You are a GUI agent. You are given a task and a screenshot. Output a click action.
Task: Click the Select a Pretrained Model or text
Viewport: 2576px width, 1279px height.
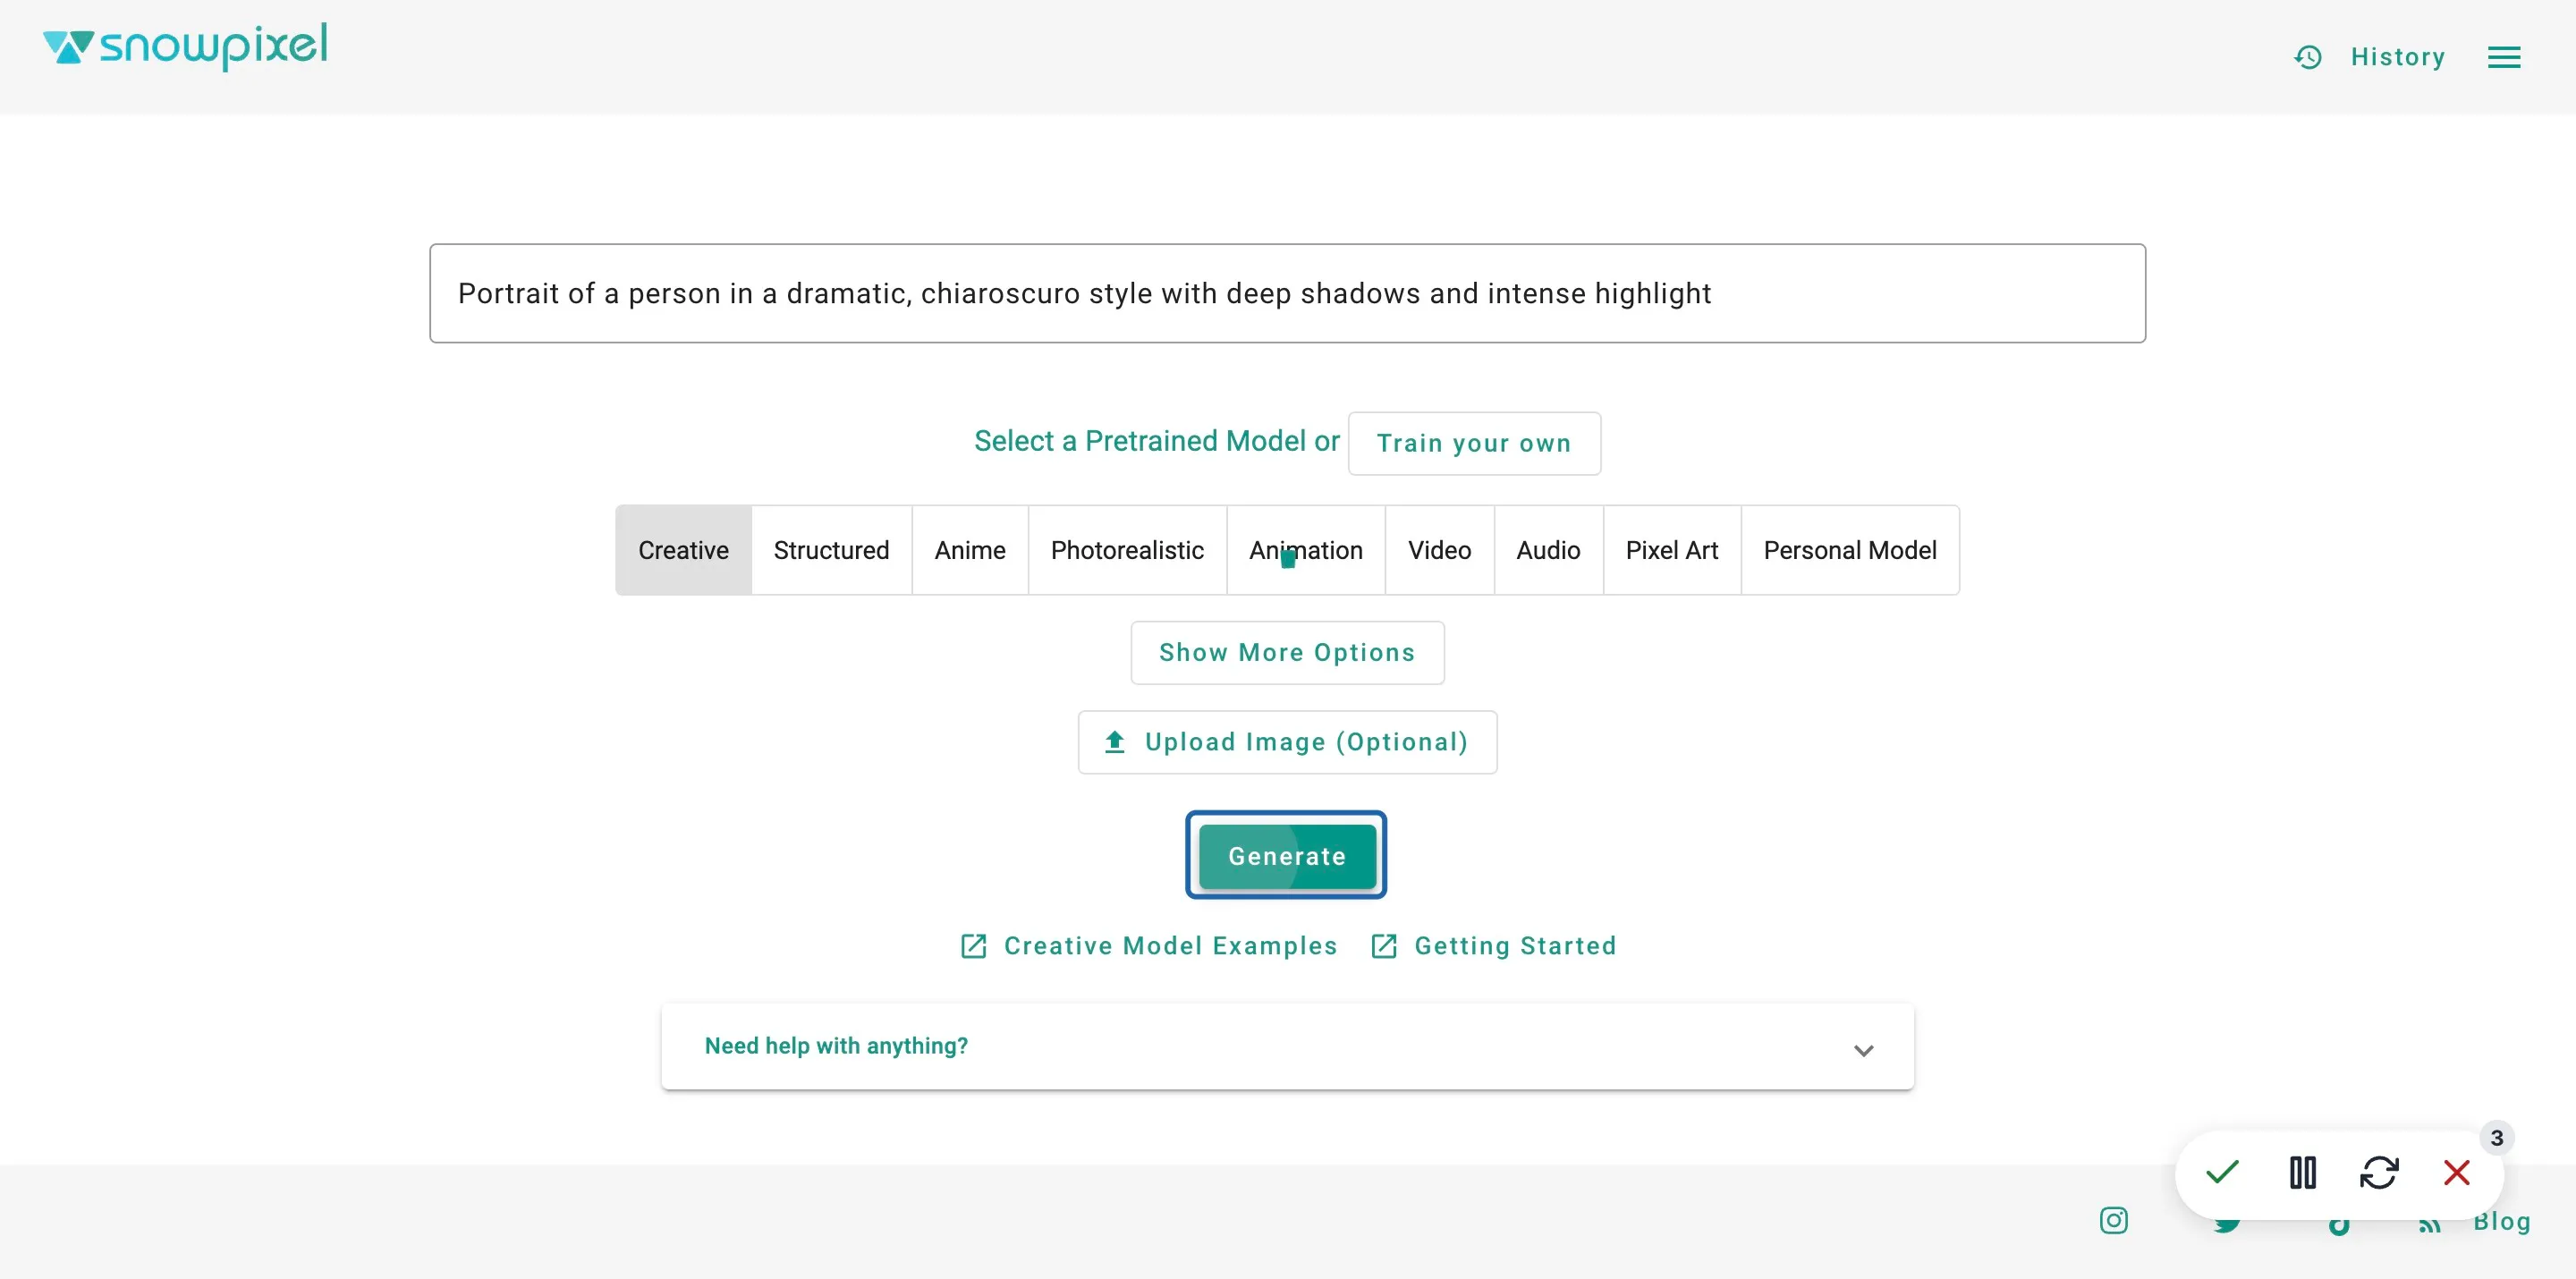pos(1156,441)
